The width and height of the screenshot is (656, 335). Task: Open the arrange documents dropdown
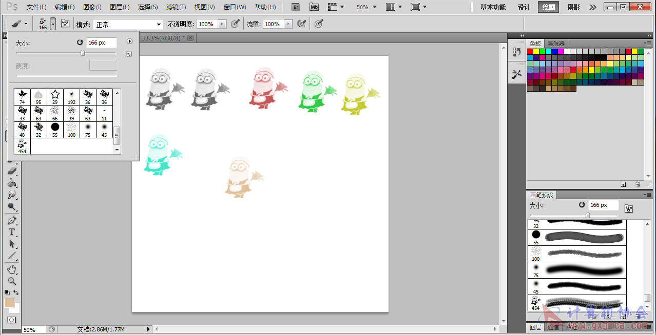tap(394, 7)
